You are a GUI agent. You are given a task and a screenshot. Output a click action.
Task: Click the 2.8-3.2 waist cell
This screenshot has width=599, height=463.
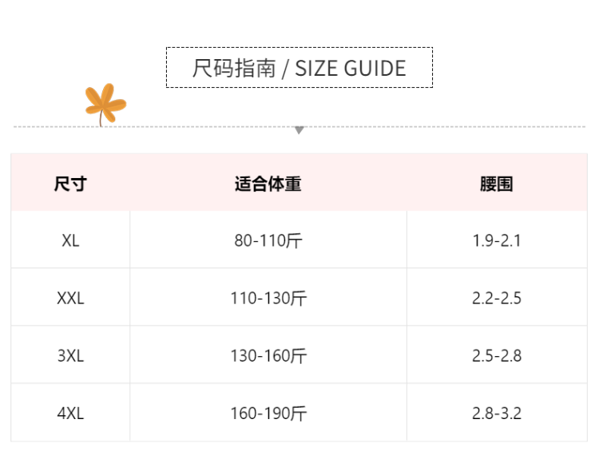pyautogui.click(x=496, y=414)
